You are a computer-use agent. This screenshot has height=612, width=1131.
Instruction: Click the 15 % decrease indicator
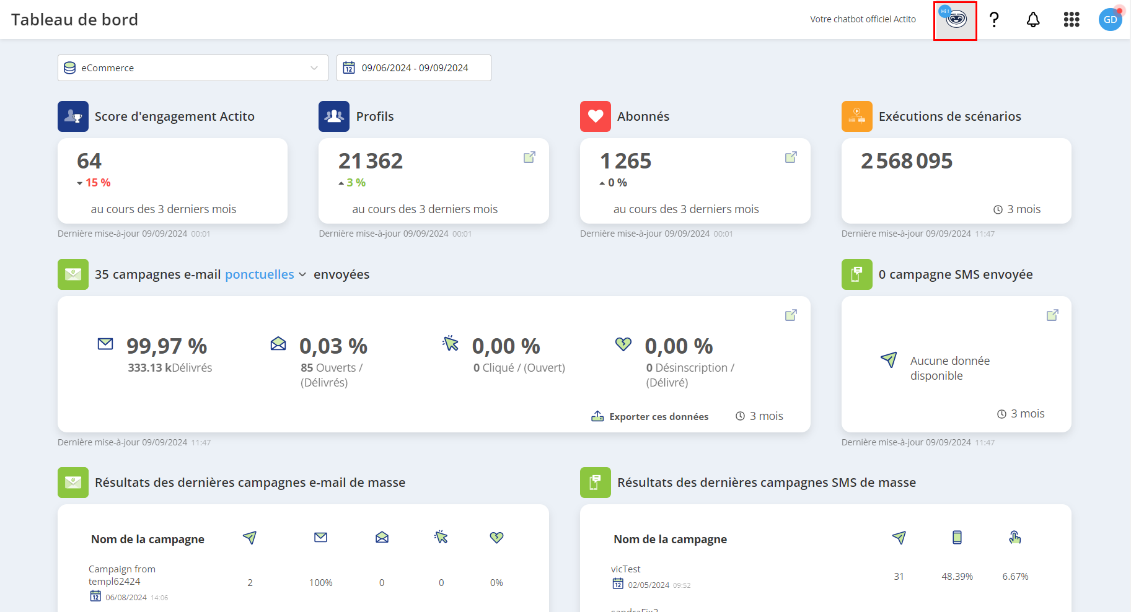(x=94, y=183)
